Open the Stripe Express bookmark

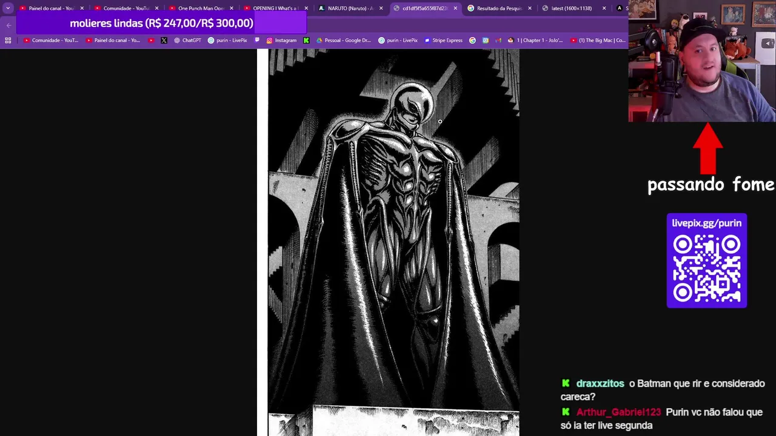click(443, 41)
